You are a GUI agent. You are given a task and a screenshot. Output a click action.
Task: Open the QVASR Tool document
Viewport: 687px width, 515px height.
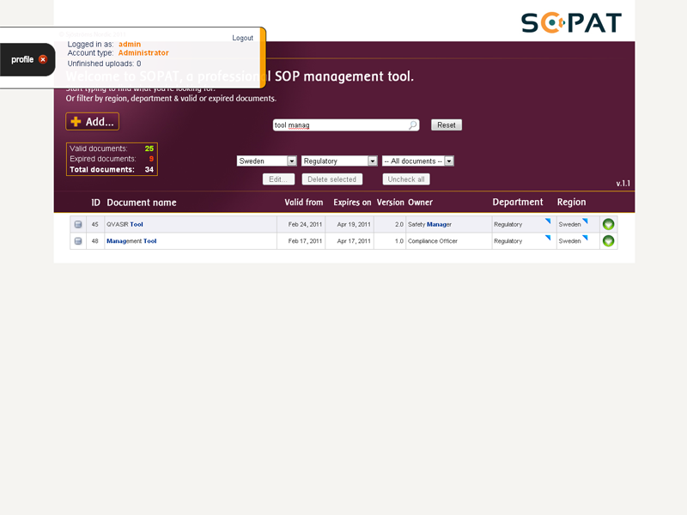(125, 224)
